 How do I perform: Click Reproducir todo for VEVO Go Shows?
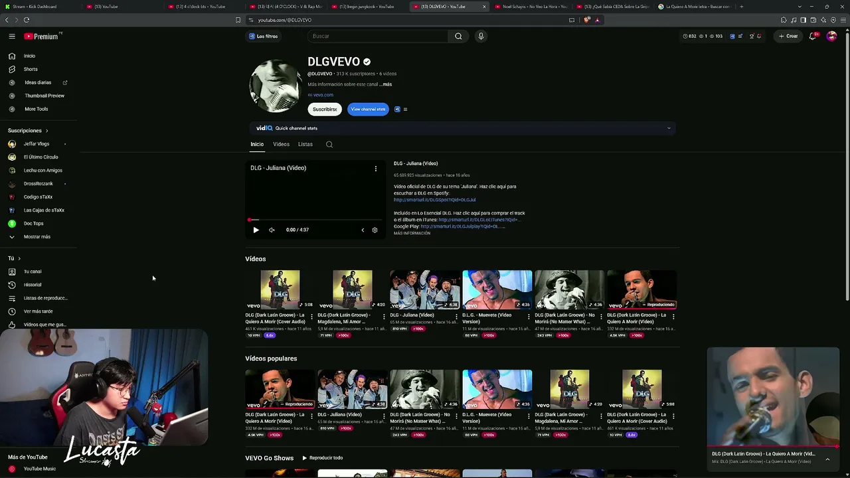(x=322, y=458)
